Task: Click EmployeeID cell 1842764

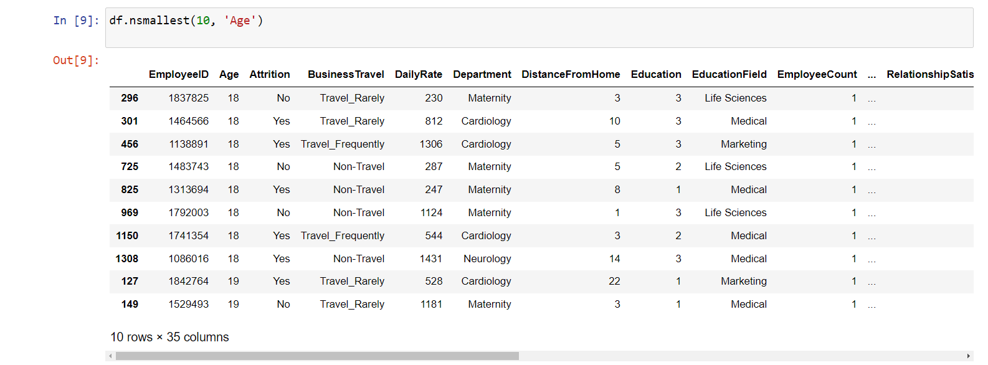Action: (188, 281)
